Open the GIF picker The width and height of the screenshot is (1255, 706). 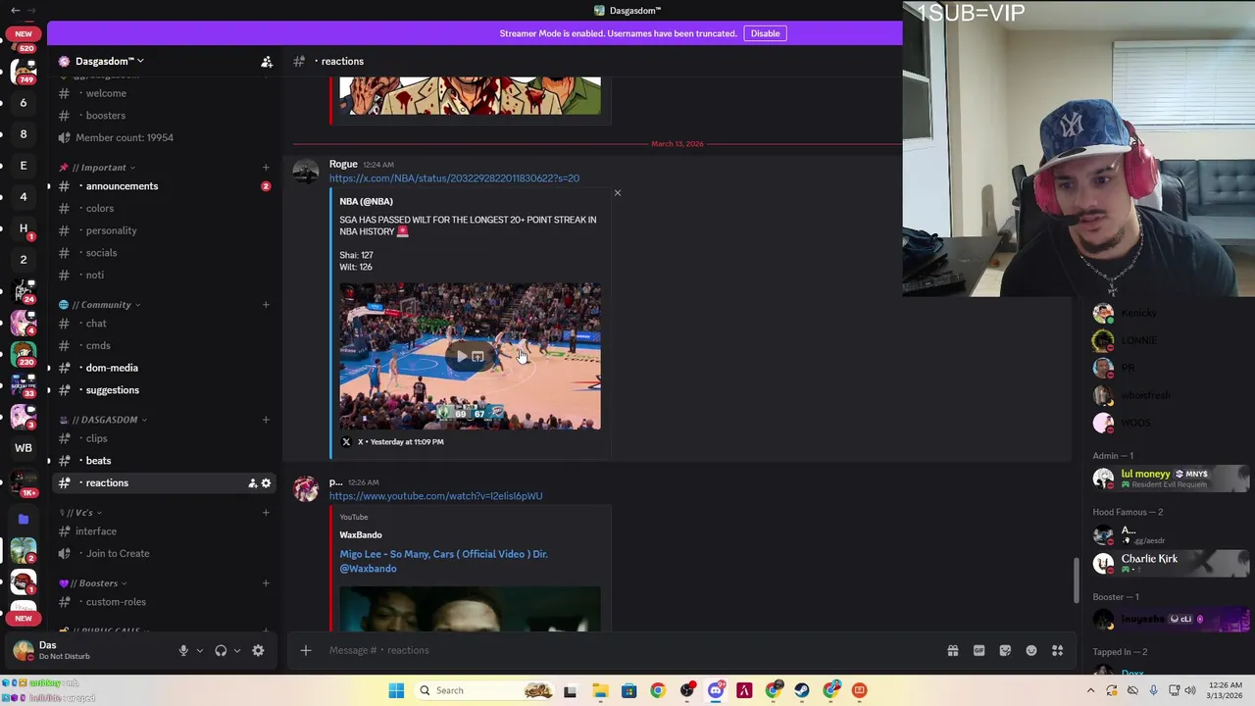pos(979,650)
